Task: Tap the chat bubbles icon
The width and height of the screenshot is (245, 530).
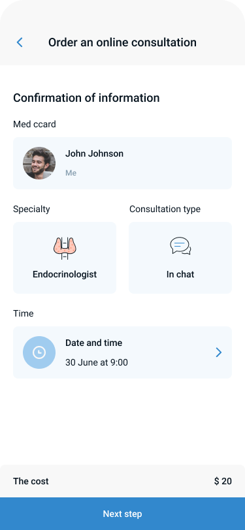Action: 180,245
